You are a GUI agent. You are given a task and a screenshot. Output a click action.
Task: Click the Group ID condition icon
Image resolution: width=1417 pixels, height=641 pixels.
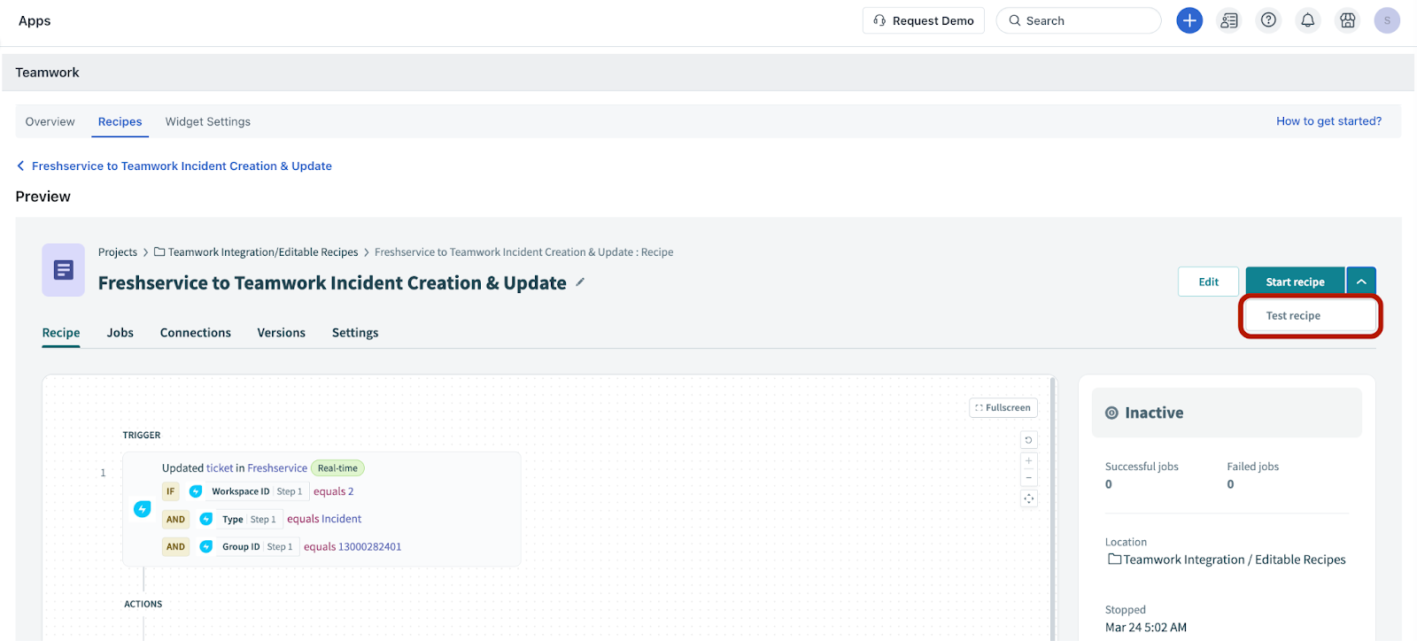tap(206, 546)
